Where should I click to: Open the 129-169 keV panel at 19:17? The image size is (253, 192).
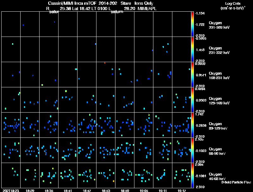[182, 100]
